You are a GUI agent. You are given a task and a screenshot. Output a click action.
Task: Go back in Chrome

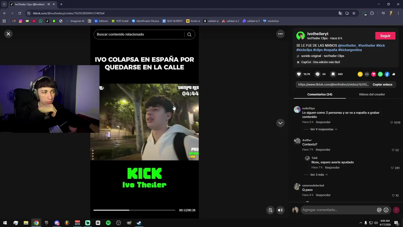pyautogui.click(x=4, y=13)
